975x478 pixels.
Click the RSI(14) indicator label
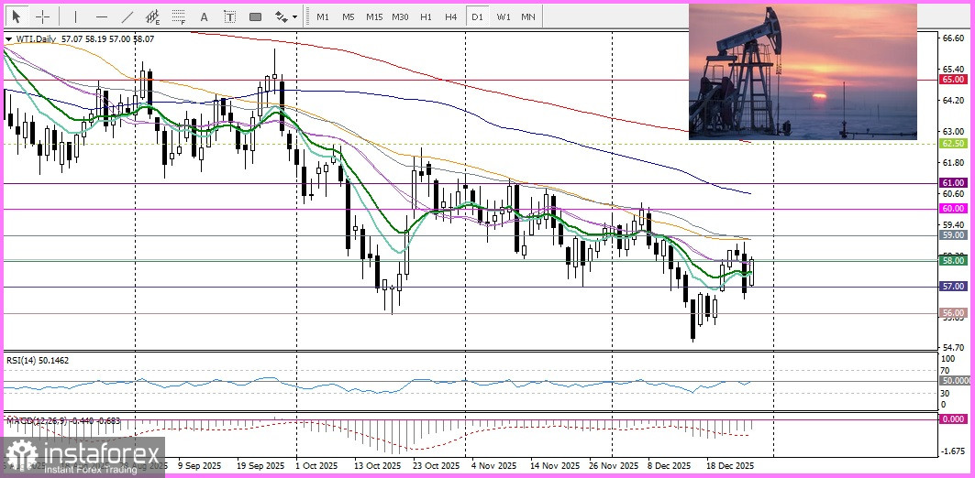coord(38,360)
